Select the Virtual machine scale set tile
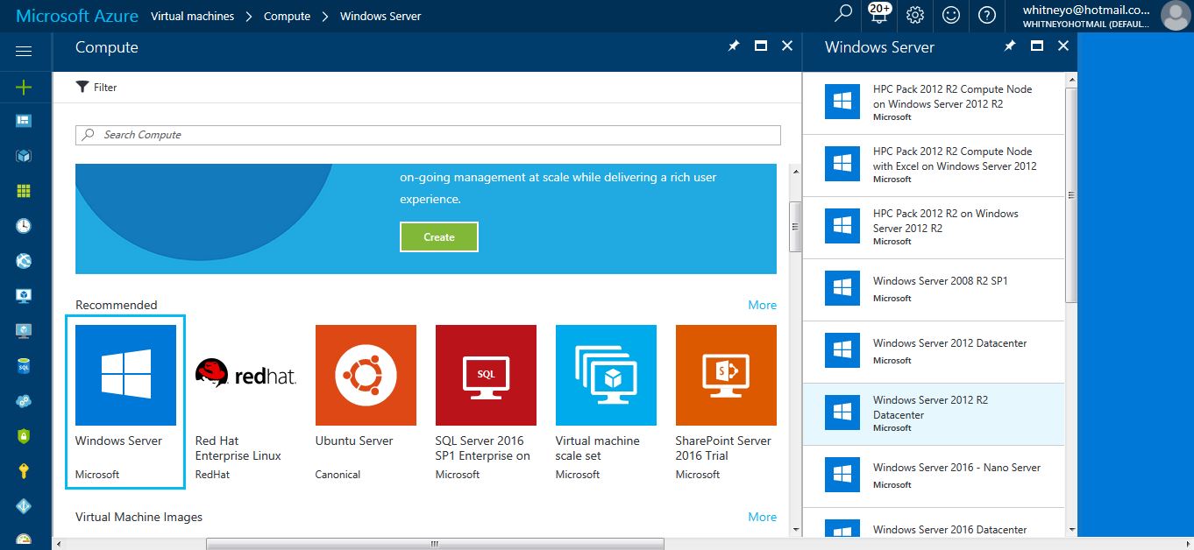This screenshot has height=550, width=1194. [x=606, y=402]
